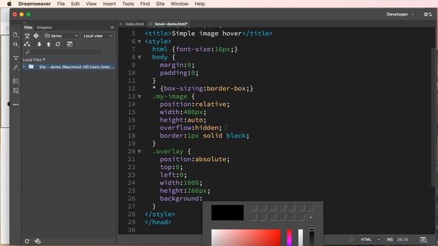Click the 'background:' text on line 26

181,199
